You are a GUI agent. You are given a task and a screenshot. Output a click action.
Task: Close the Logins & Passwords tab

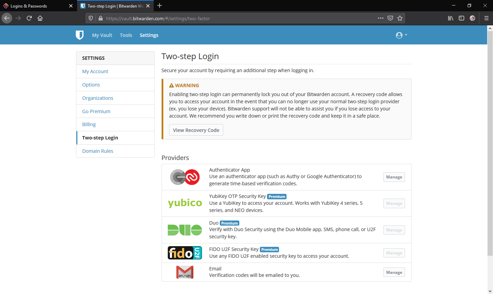pos(71,6)
